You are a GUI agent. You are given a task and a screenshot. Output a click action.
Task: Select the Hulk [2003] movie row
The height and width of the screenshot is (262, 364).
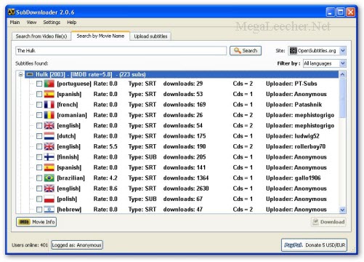(182, 74)
